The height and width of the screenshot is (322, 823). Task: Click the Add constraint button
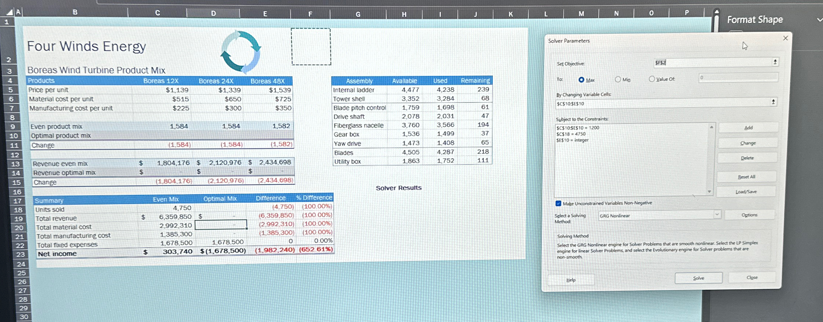coord(748,128)
